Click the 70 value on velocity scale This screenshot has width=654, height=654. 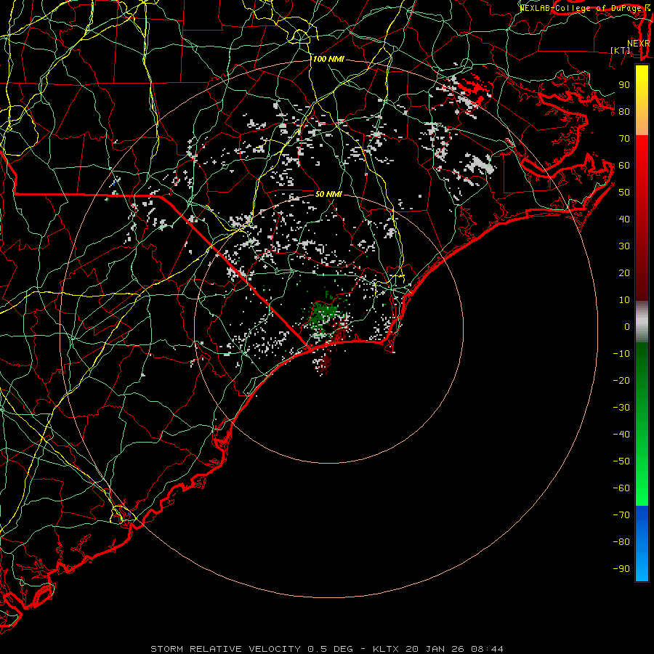point(624,139)
